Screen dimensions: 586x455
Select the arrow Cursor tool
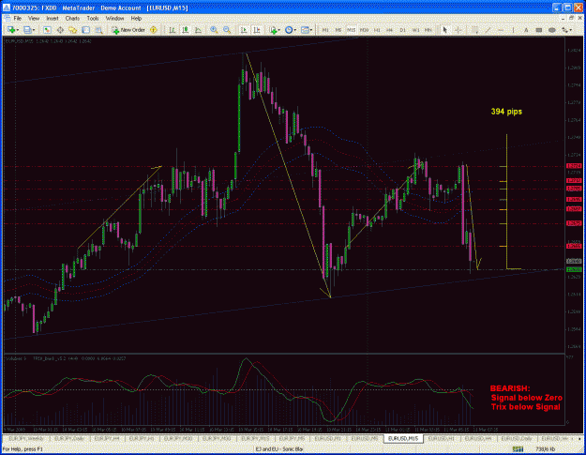[444, 30]
